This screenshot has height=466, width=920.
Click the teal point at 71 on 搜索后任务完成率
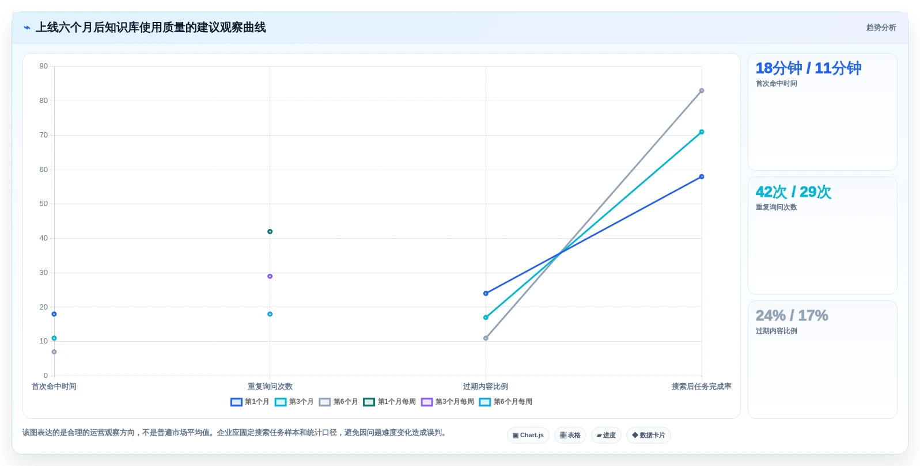[x=702, y=132]
